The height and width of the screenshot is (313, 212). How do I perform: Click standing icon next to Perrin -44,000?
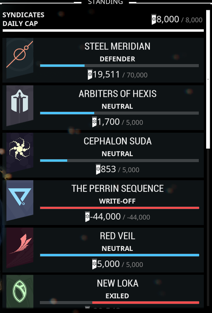pos(88,217)
